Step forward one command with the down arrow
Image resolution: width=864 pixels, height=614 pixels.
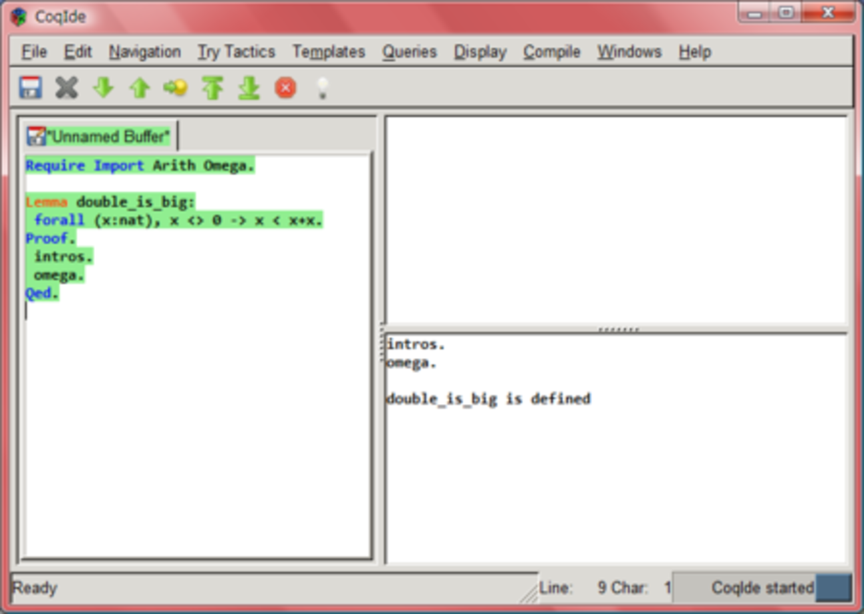pyautogui.click(x=103, y=87)
